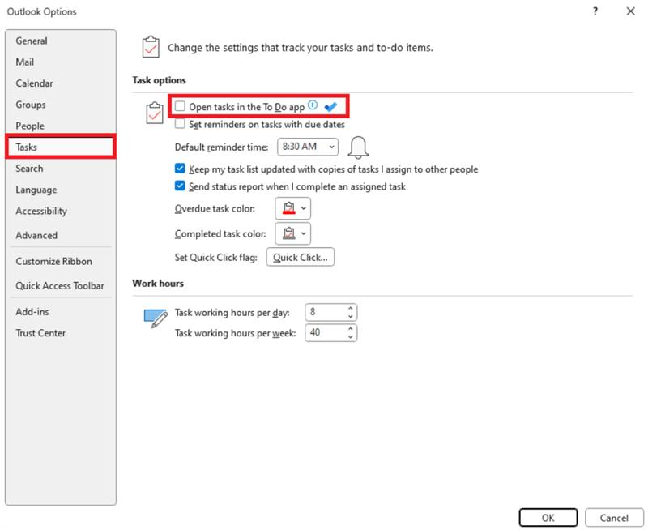Switch to the Mail settings page
Viewport: 648px width, 530px height.
click(x=27, y=61)
